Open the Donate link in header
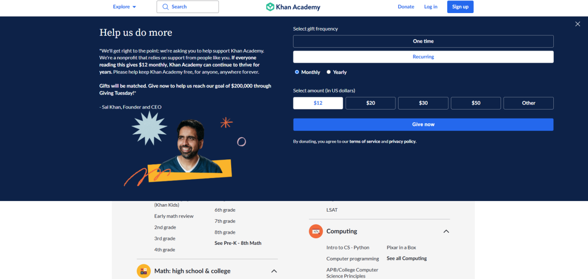 (406, 7)
